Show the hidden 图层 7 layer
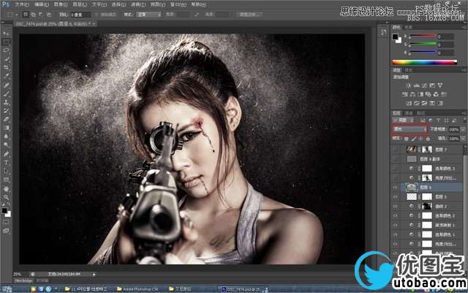This screenshot has height=293, width=468. (395, 149)
